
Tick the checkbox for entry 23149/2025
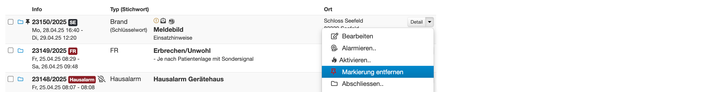(x=10, y=50)
